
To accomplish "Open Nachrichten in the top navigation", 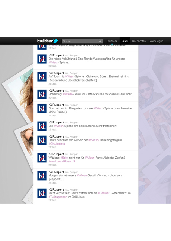I will point(139,41).
